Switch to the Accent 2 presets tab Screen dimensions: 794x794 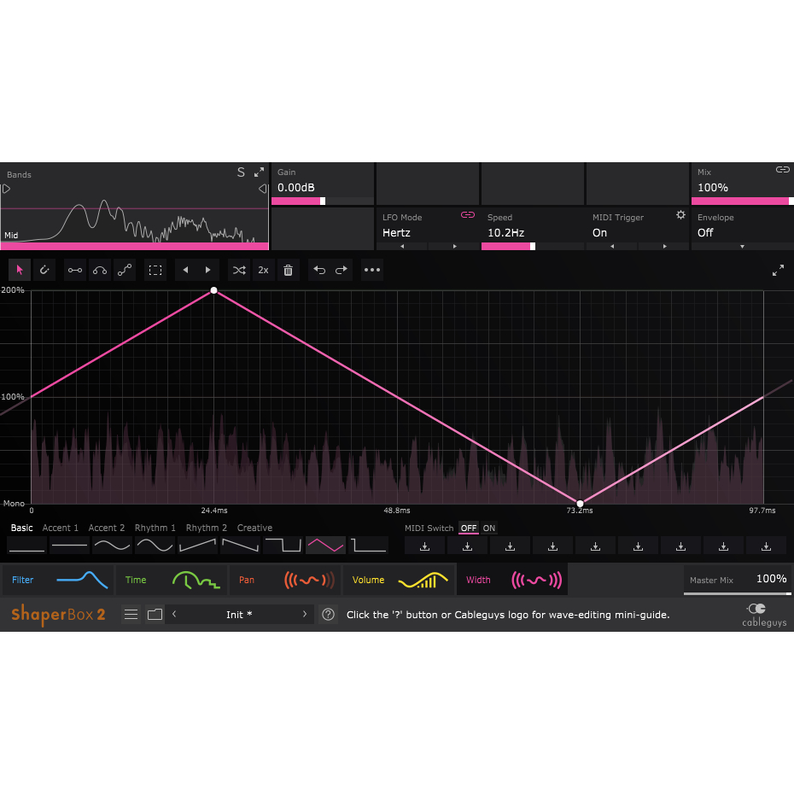click(x=107, y=528)
